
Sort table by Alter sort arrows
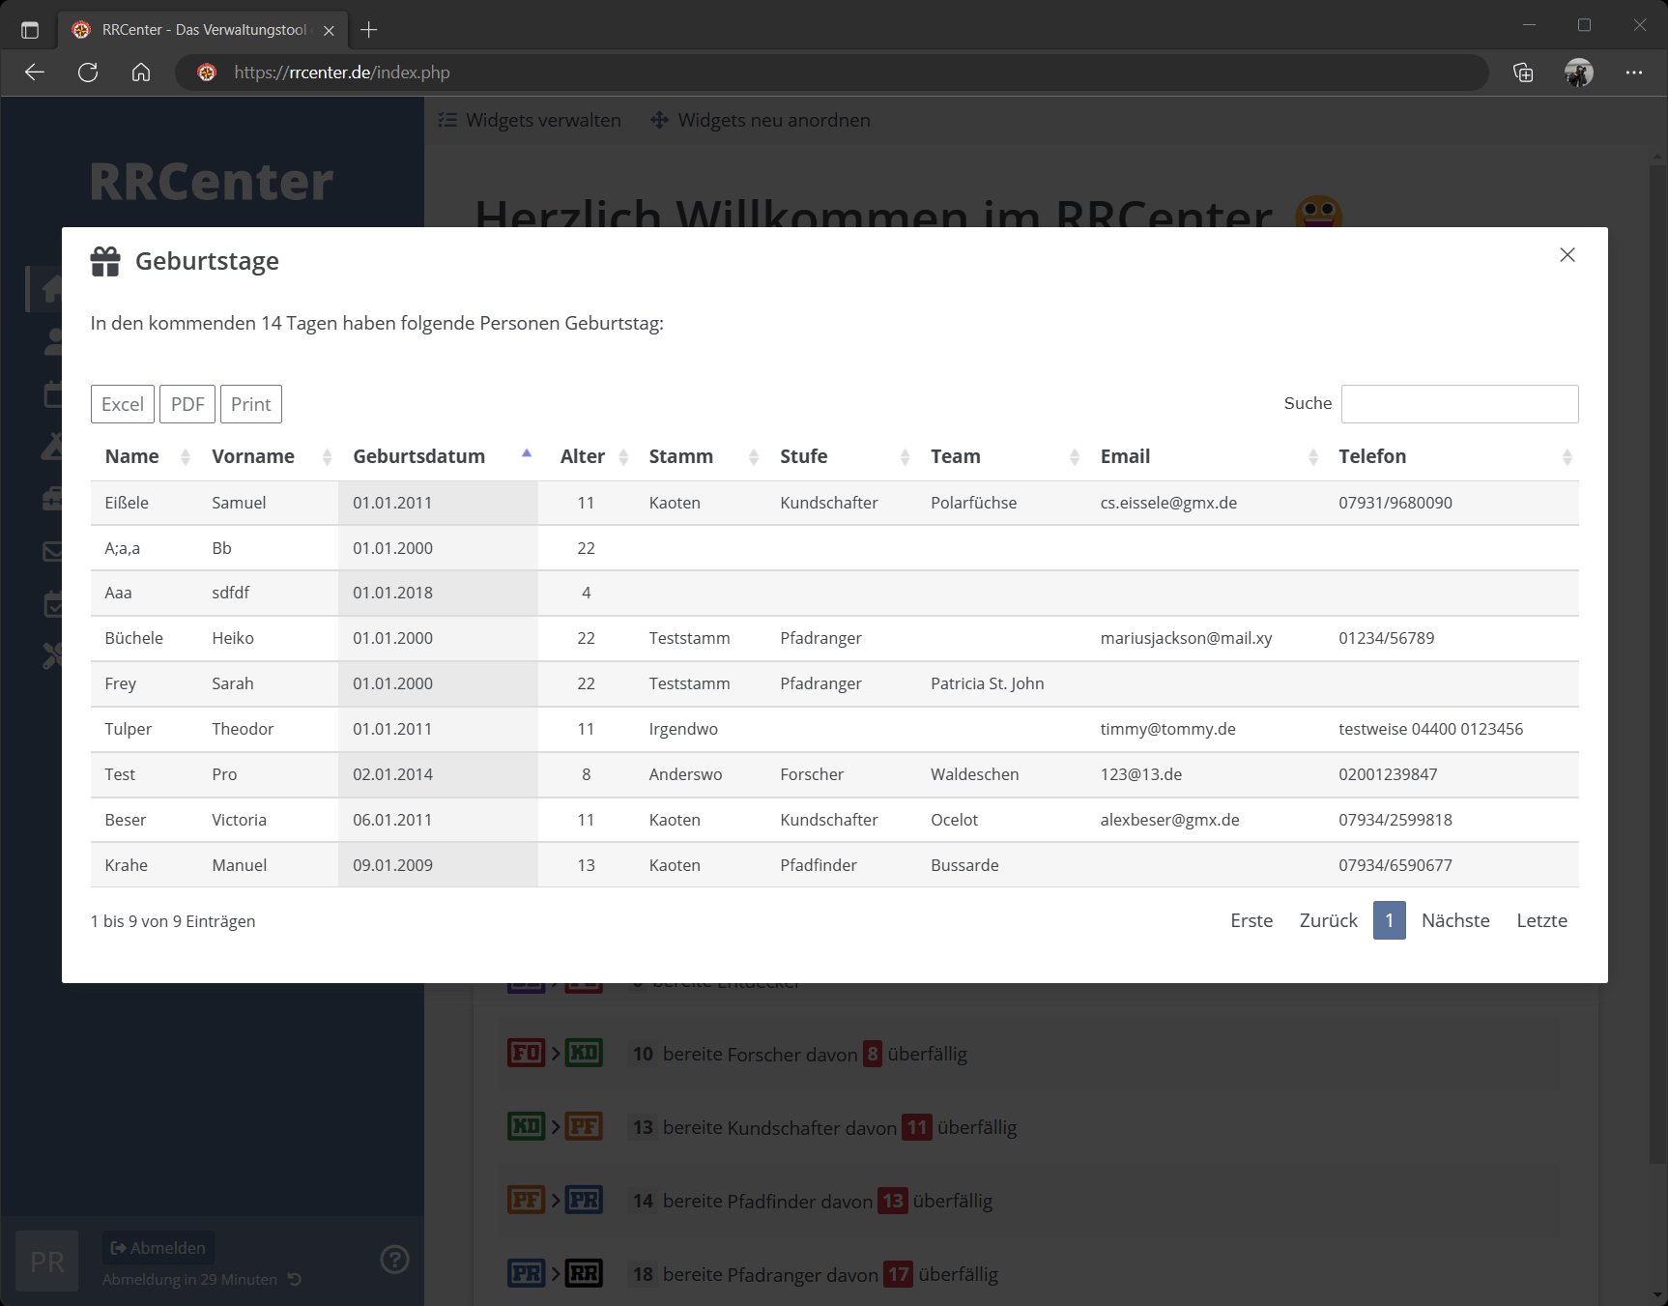tap(623, 457)
